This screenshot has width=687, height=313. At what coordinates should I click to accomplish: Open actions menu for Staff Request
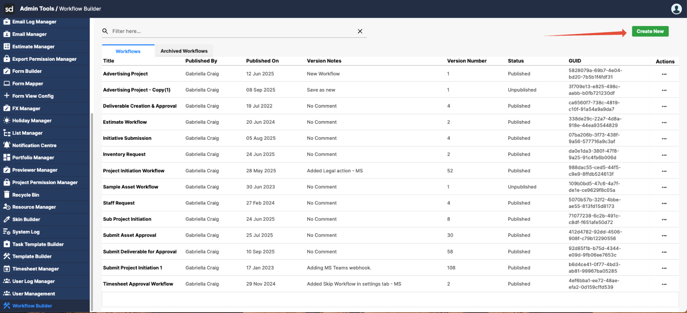click(x=664, y=203)
